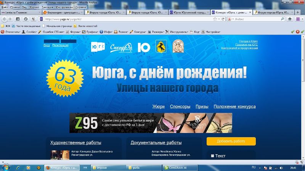Click the 63 года anniversary badge
This screenshot has width=305, height=171.
pyautogui.click(x=65, y=75)
